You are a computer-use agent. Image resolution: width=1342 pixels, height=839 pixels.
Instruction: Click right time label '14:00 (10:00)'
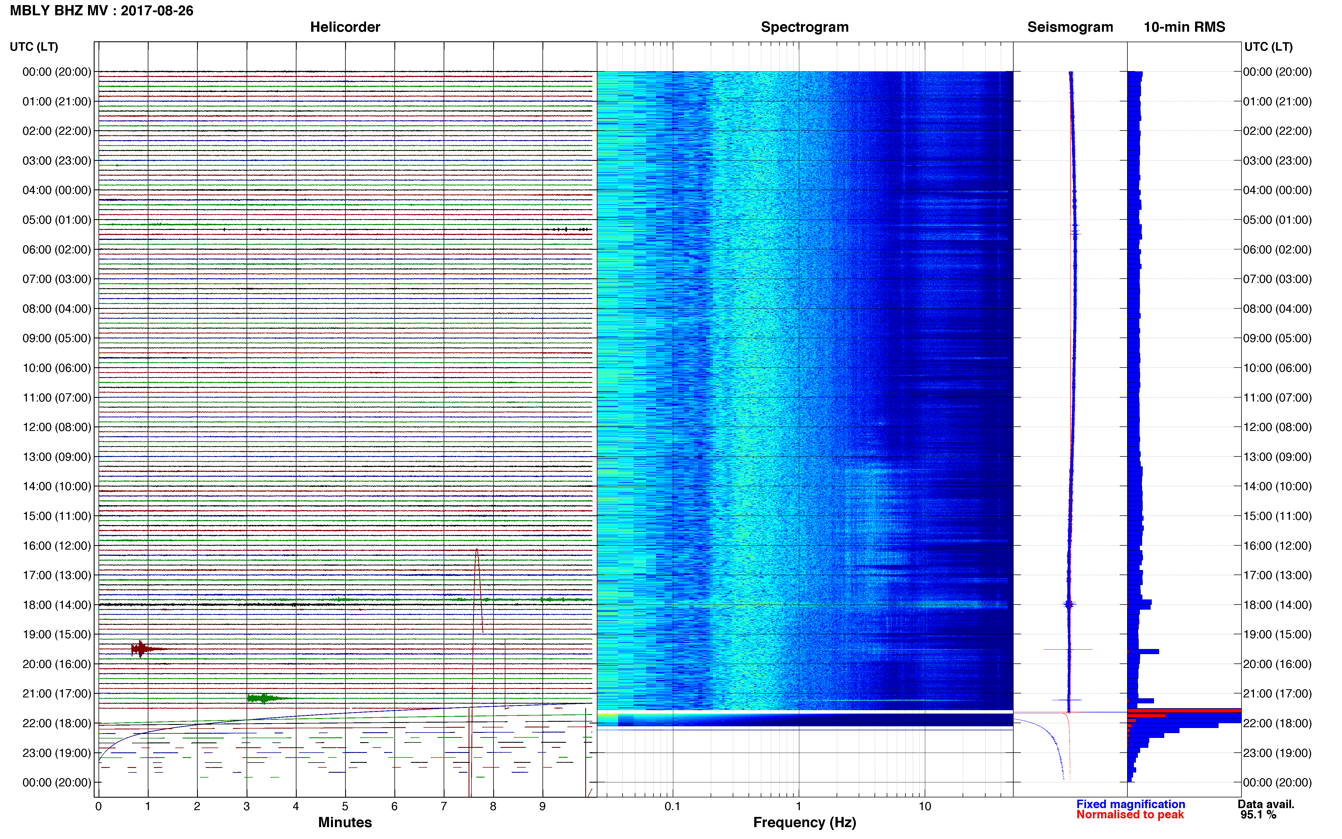1277,486
